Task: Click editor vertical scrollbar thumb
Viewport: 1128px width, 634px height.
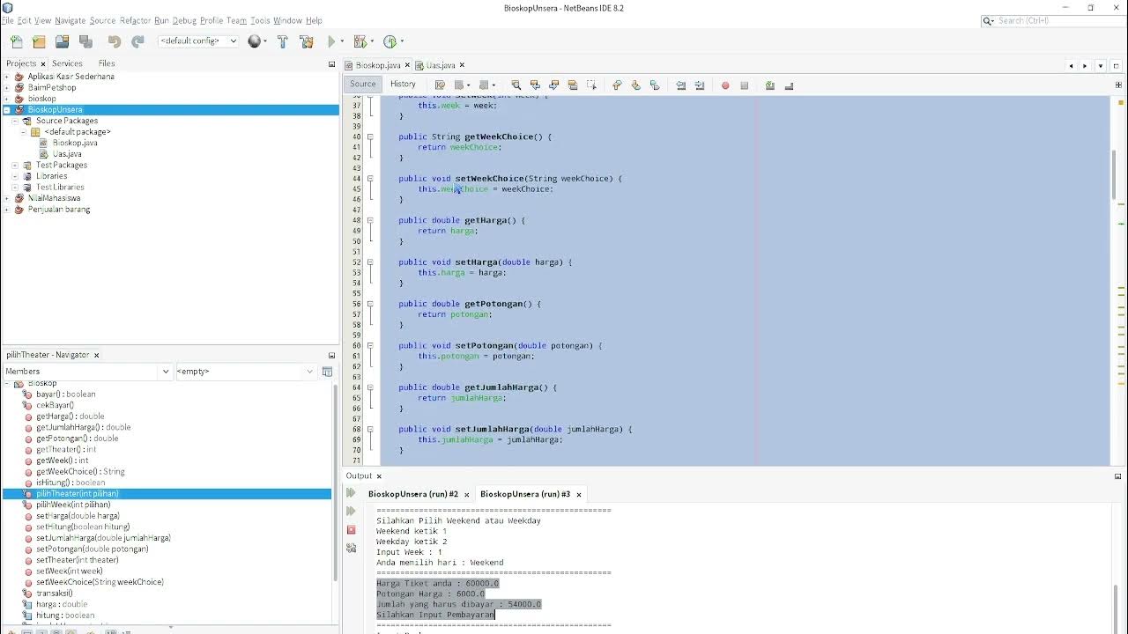Action: point(1114,176)
